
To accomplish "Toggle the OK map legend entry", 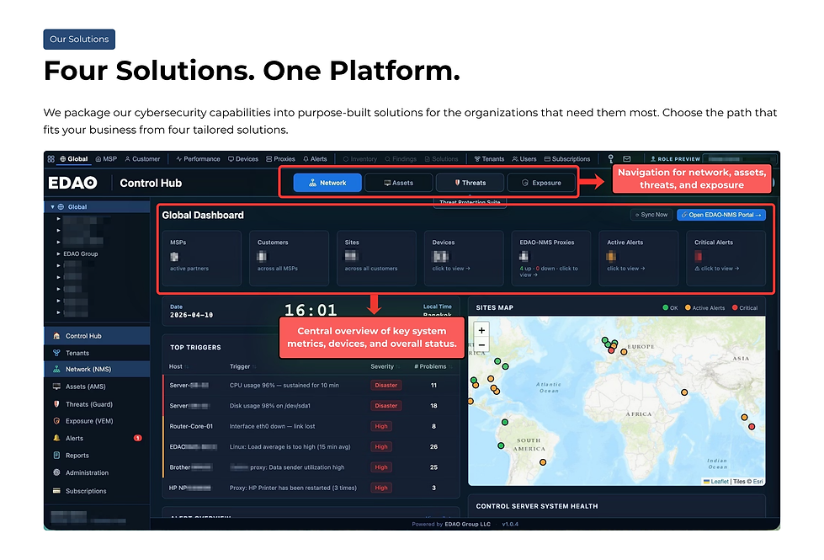I will pyautogui.click(x=670, y=307).
